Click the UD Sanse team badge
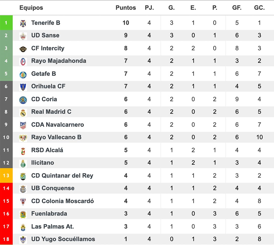 [23, 36]
